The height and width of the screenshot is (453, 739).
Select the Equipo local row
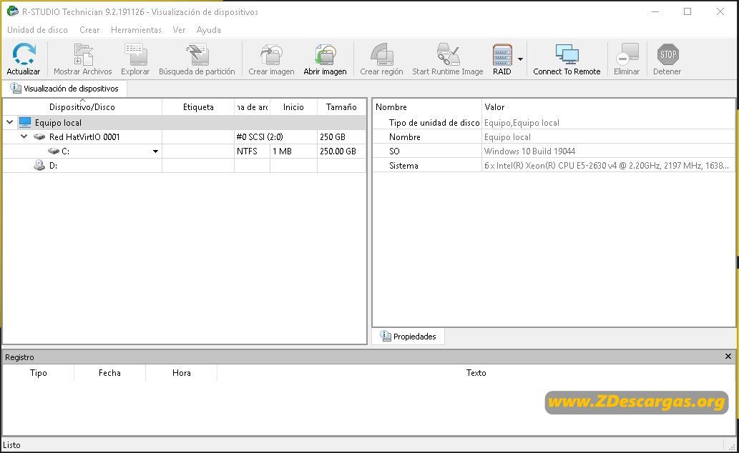185,122
